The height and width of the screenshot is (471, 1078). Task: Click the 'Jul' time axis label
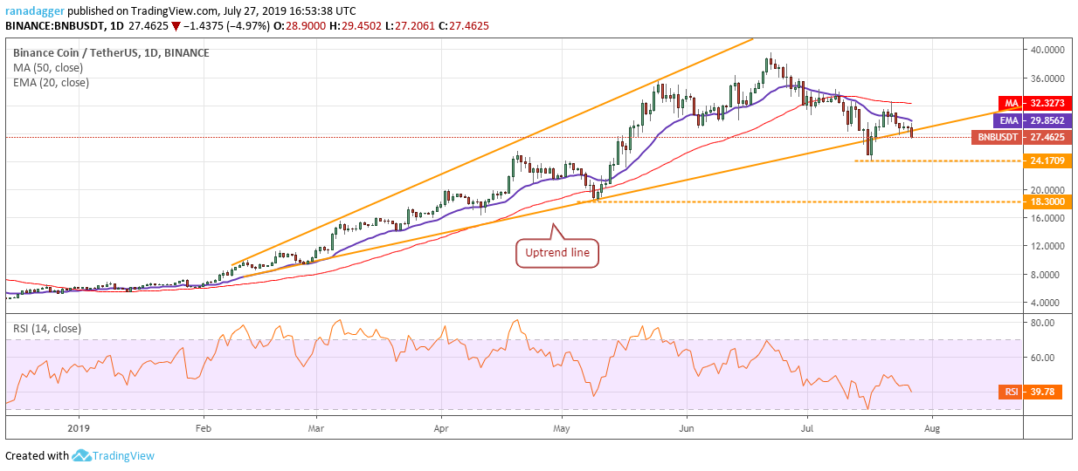tap(807, 429)
